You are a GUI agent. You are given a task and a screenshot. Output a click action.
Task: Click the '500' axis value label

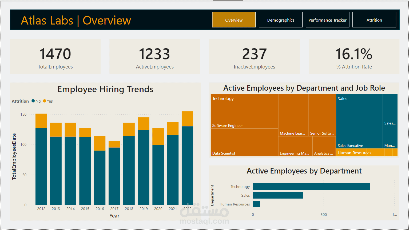pyautogui.click(x=324, y=215)
